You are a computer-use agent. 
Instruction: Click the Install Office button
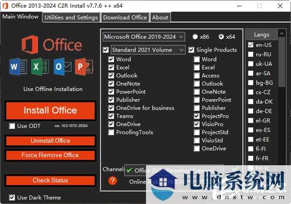50,110
